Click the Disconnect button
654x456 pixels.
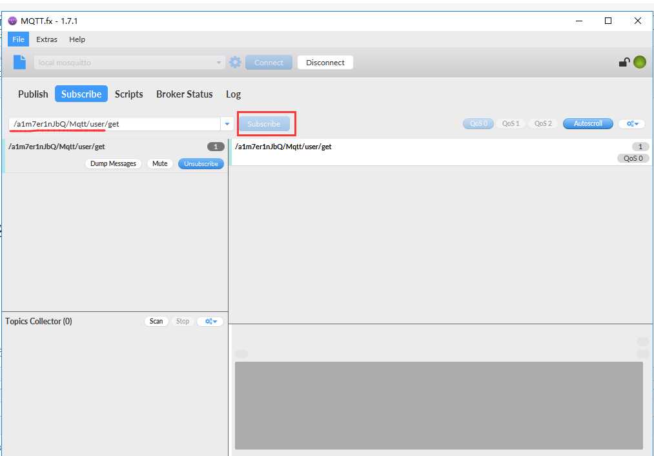[325, 63]
